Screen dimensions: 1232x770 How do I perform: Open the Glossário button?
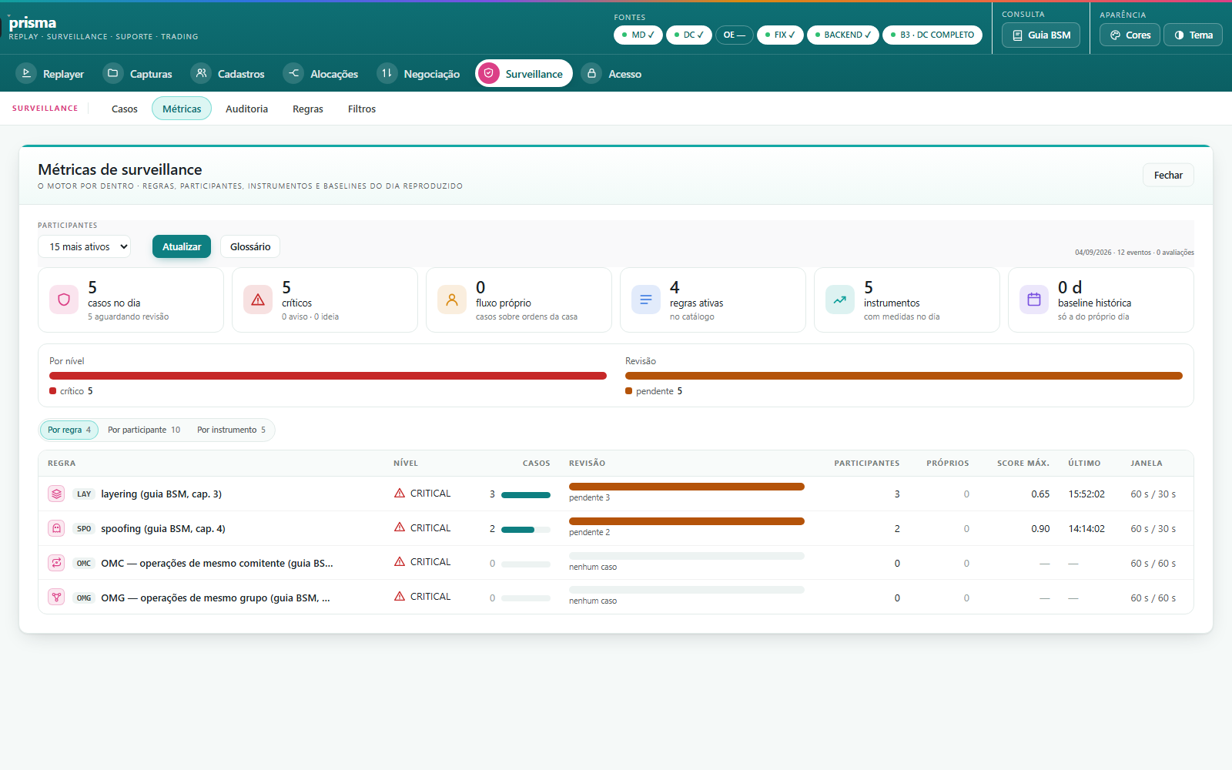pos(250,246)
